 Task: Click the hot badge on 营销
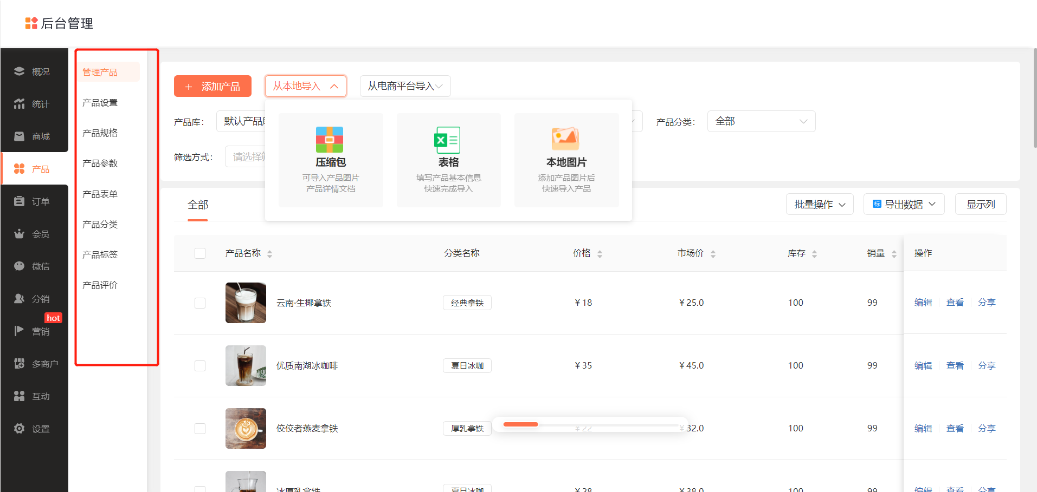(53, 318)
